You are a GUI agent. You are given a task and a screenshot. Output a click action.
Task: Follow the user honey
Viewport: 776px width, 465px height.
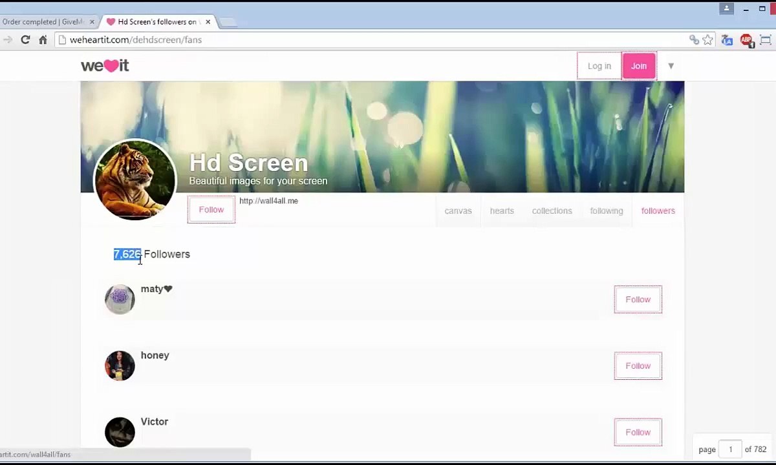tap(638, 366)
